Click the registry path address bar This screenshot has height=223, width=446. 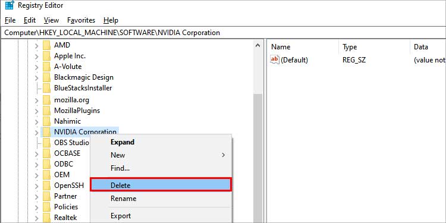[223, 33]
